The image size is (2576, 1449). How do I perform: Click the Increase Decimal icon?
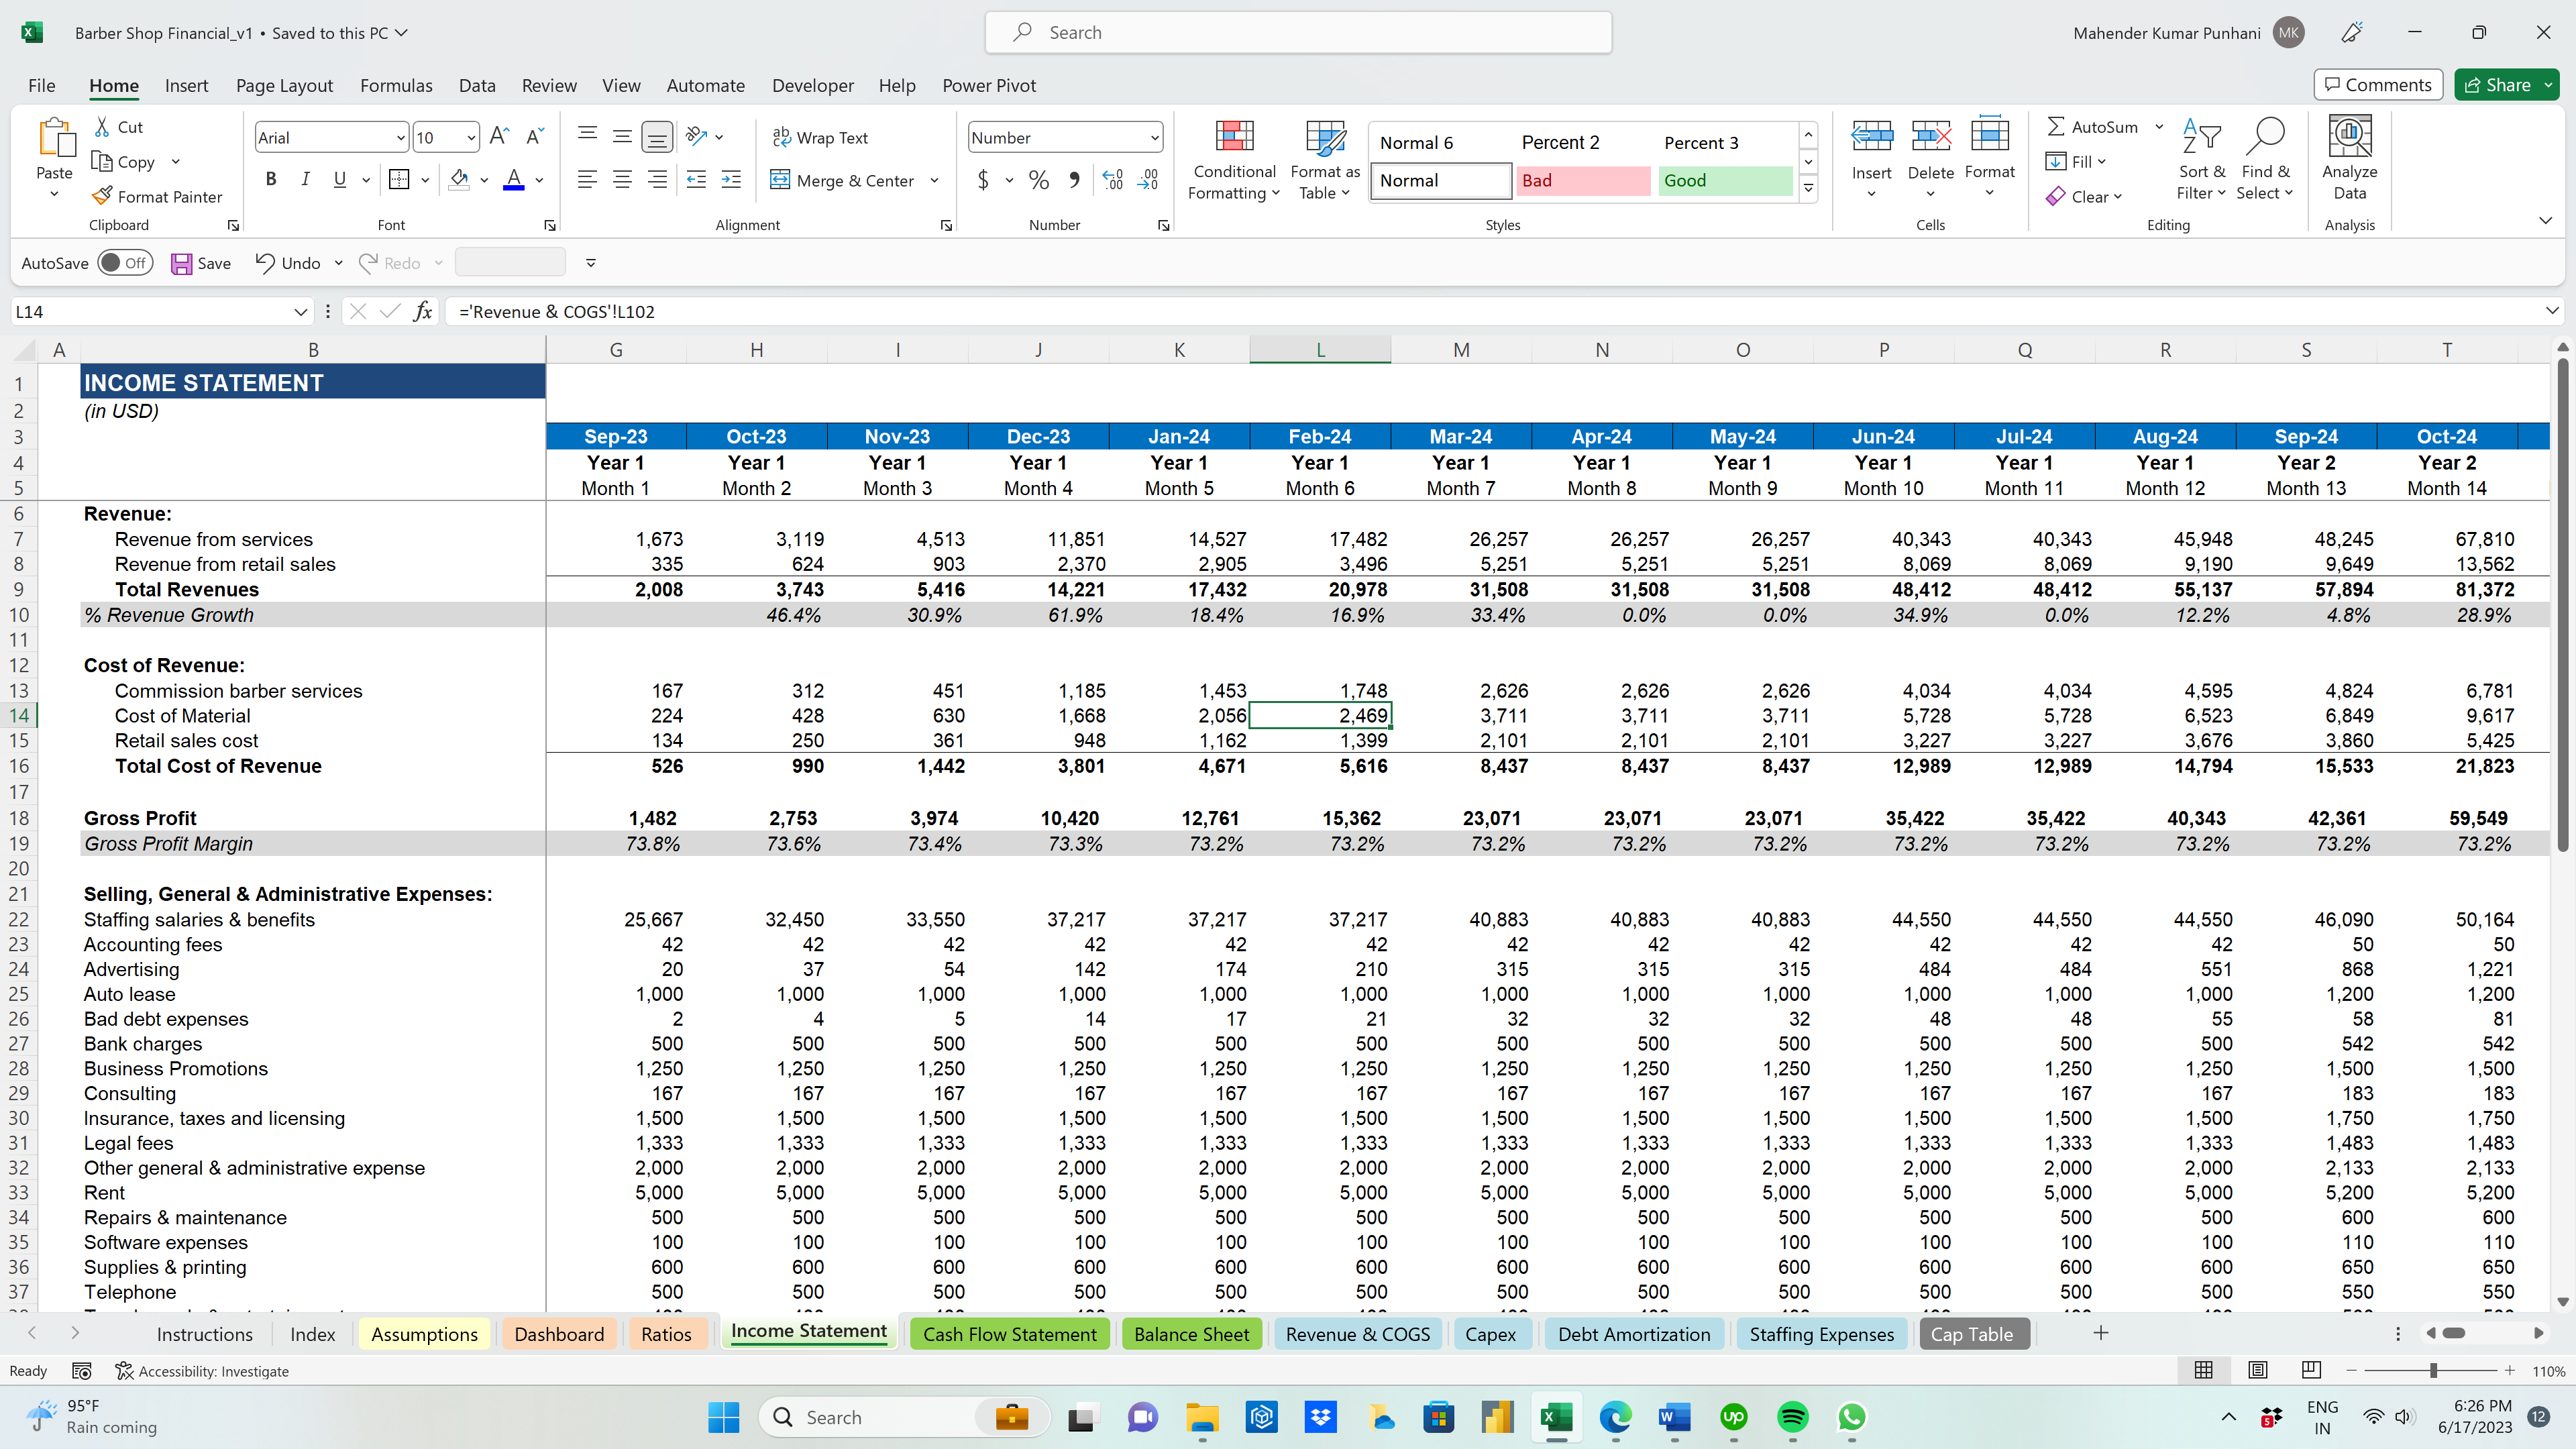pos(1111,180)
